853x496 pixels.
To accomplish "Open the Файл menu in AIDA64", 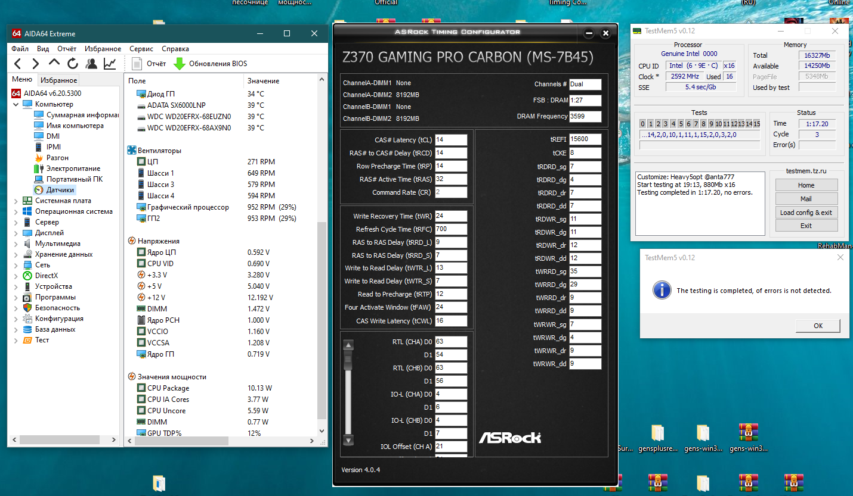I will (x=20, y=49).
